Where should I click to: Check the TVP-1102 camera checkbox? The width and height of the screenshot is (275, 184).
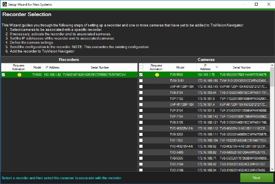[x=141, y=99]
